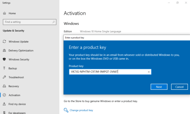Click the Windows Security shield icon
The image size is (190, 114).
(4, 59)
